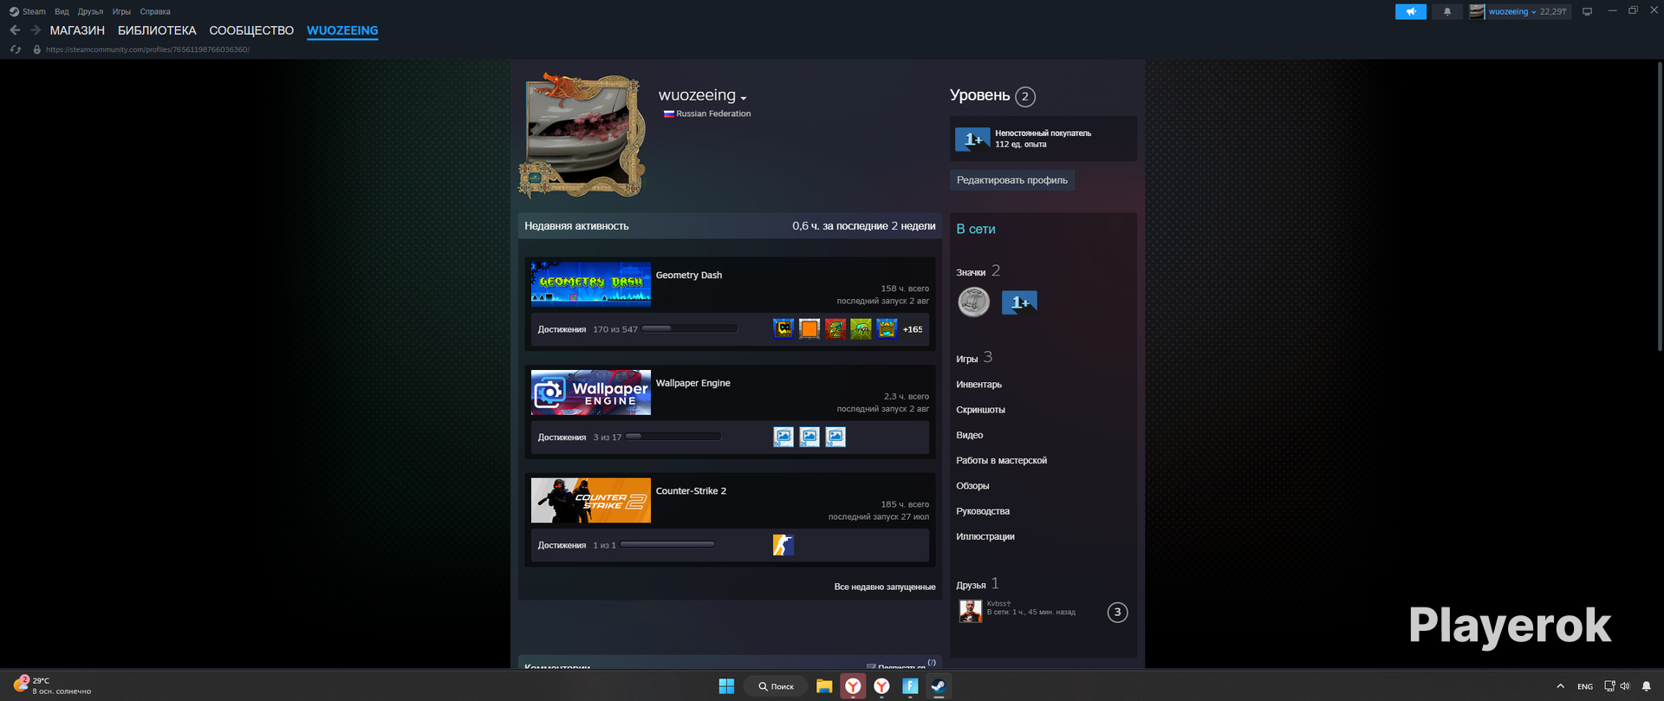Screen dimensions: 1664x701
Task: Click the Geometry Dash achievements progress bar
Action: [689, 328]
